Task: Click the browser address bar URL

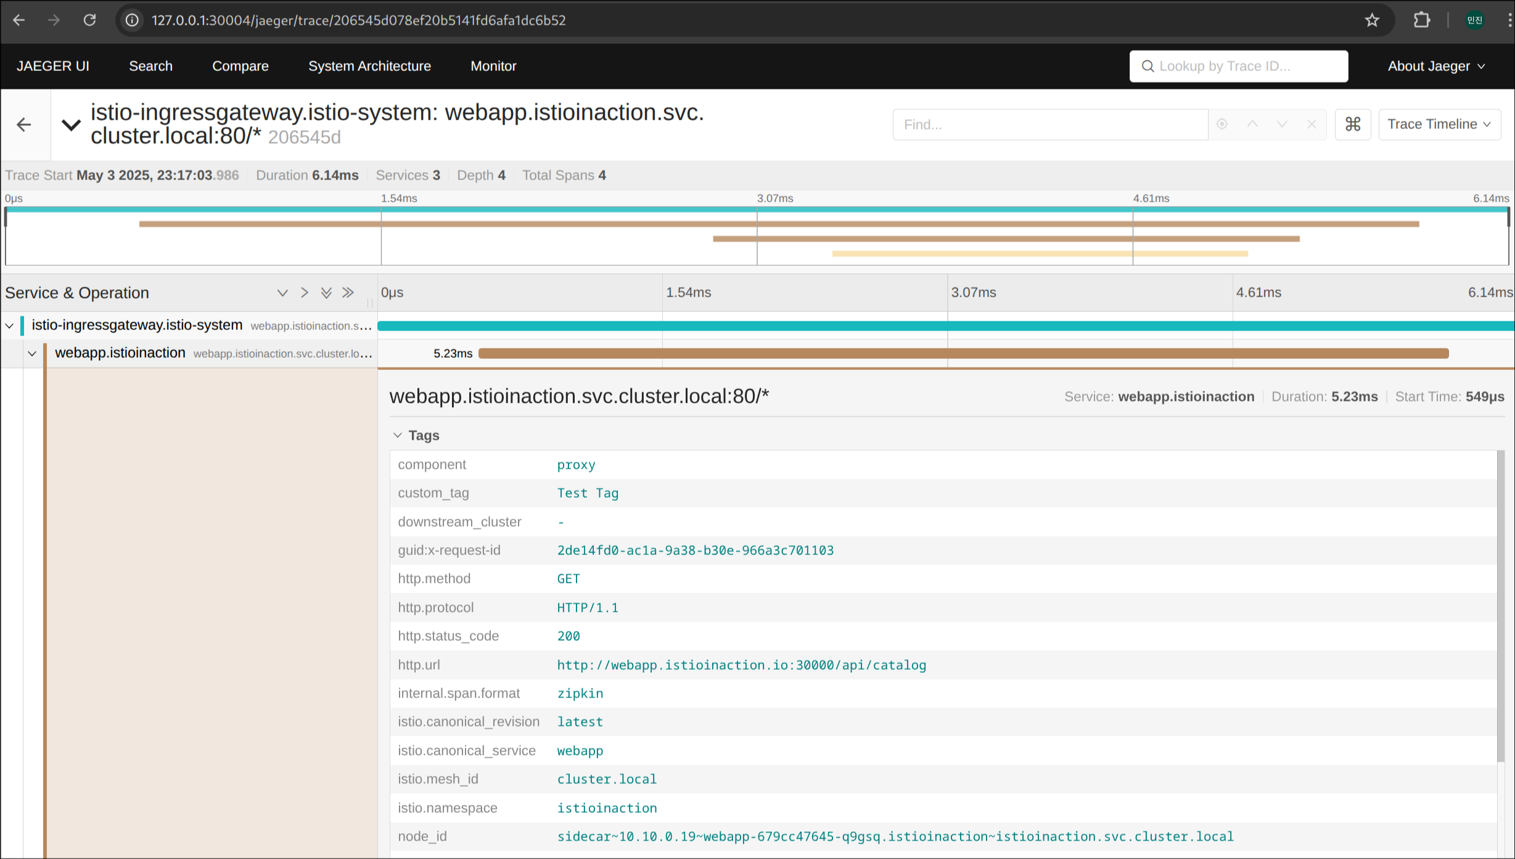Action: 358,20
